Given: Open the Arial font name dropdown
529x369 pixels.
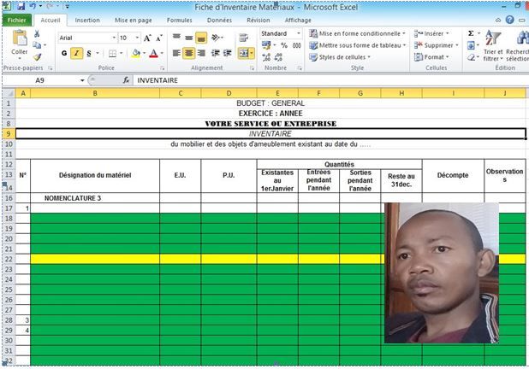Looking at the screenshot, I should pos(114,38).
